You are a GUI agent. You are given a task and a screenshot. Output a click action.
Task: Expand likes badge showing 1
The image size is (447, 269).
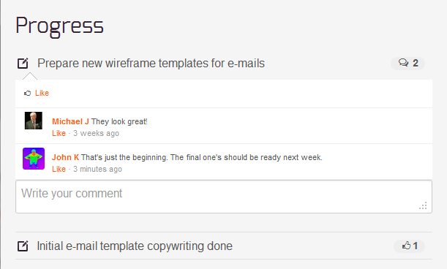click(x=410, y=246)
